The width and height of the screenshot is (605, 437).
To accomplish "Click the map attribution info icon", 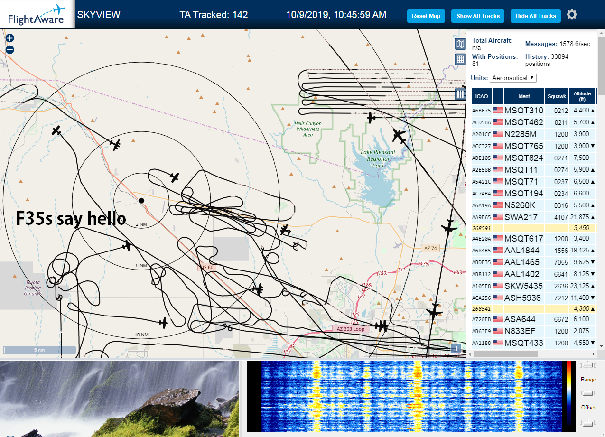I will pyautogui.click(x=456, y=348).
